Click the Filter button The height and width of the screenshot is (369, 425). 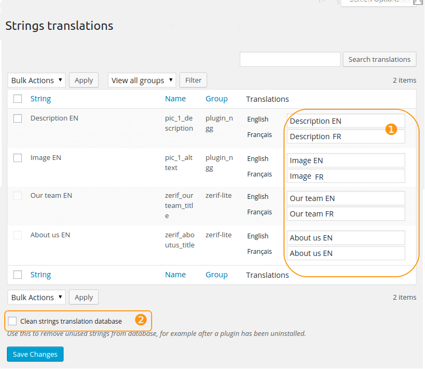pos(193,80)
